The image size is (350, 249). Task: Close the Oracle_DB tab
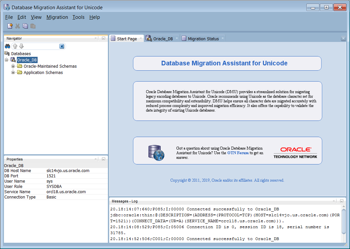(x=176, y=38)
